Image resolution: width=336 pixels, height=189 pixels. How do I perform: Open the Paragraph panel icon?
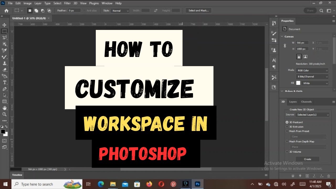[274, 67]
